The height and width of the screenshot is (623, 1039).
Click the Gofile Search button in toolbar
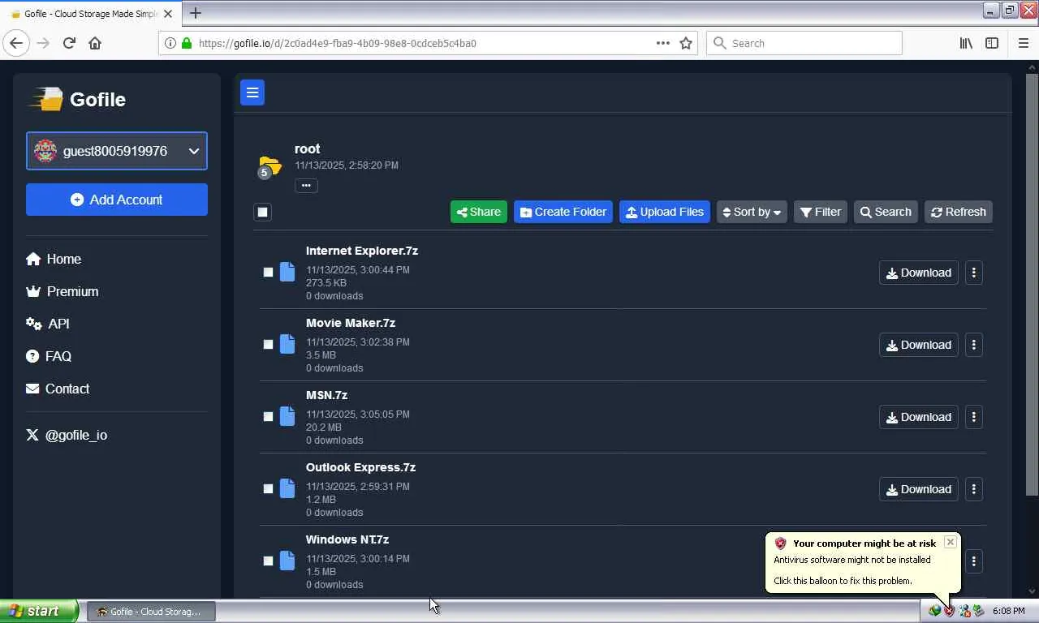[886, 212]
